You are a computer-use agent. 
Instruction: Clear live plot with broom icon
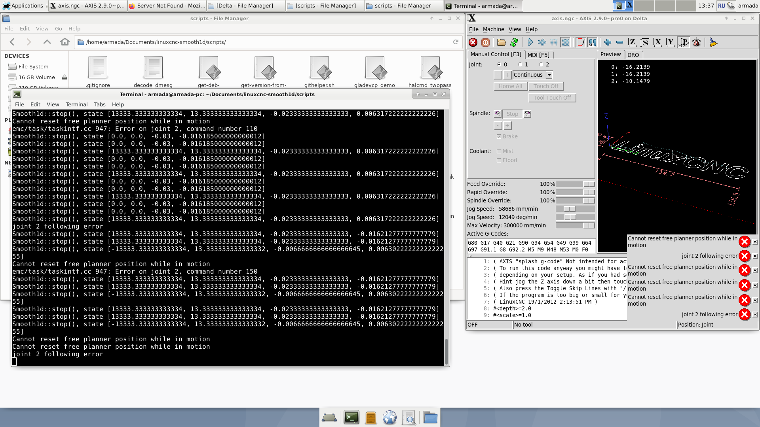(713, 42)
